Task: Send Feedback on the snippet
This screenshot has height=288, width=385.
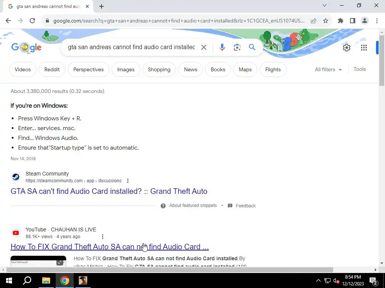Action: click(246, 206)
